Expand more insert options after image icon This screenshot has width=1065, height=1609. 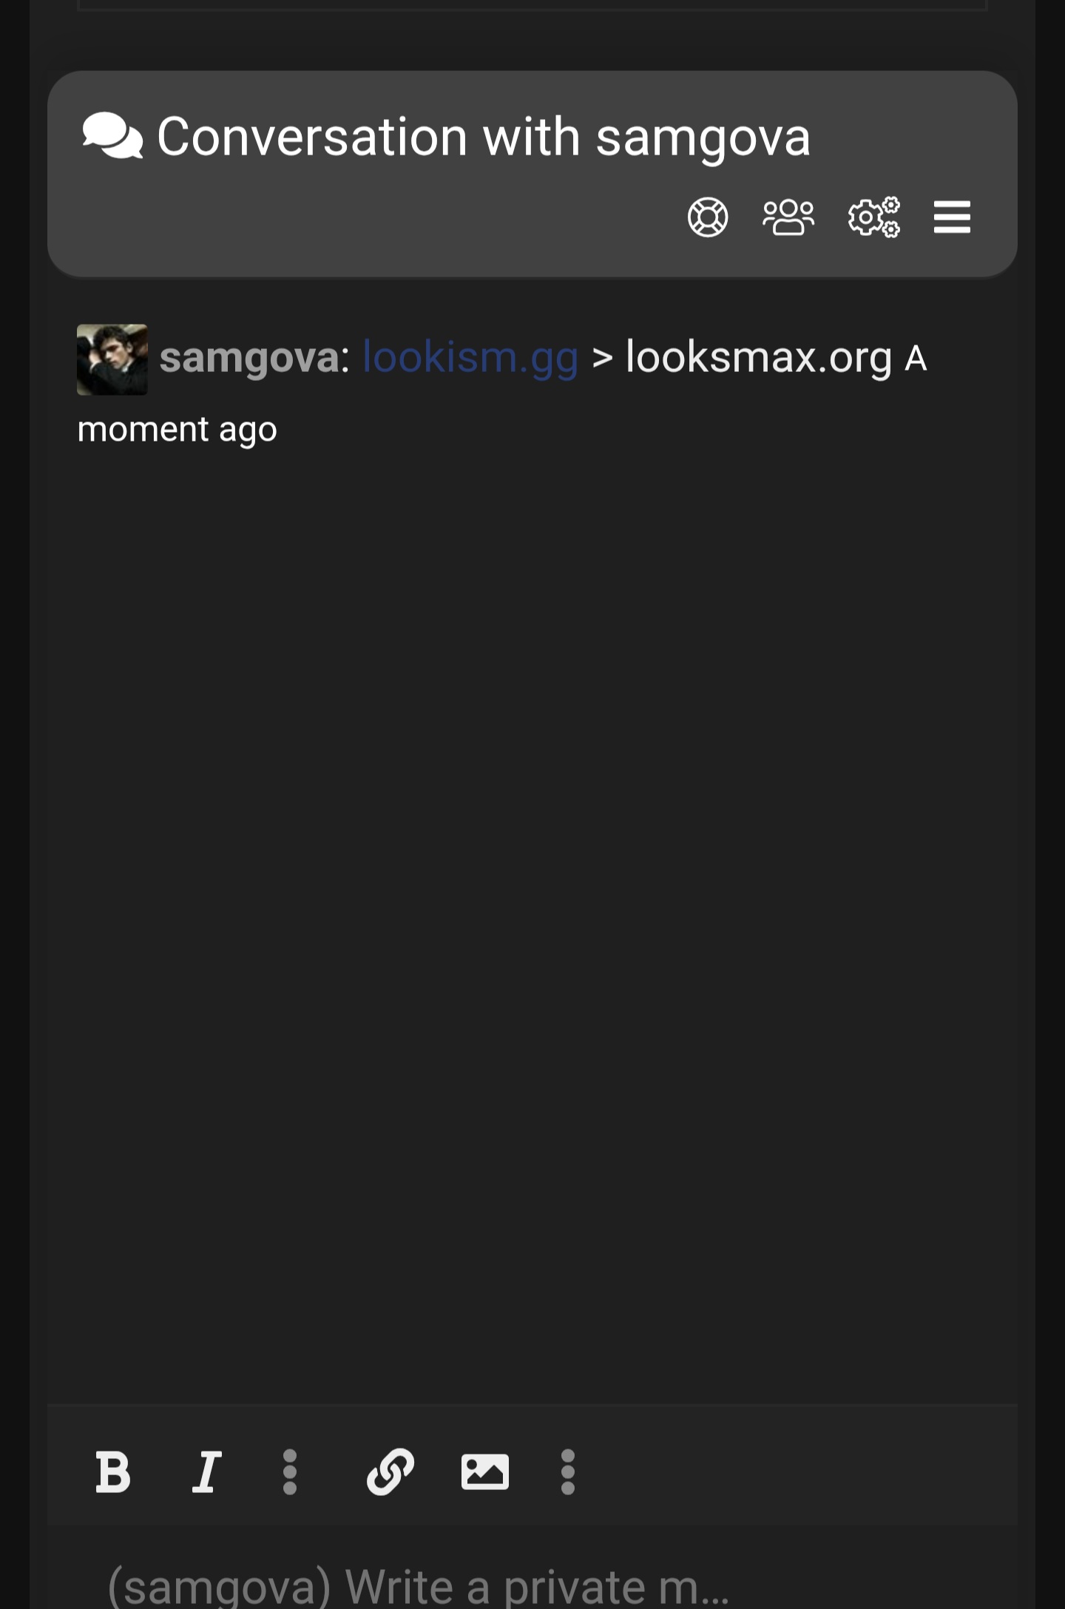tap(568, 1471)
